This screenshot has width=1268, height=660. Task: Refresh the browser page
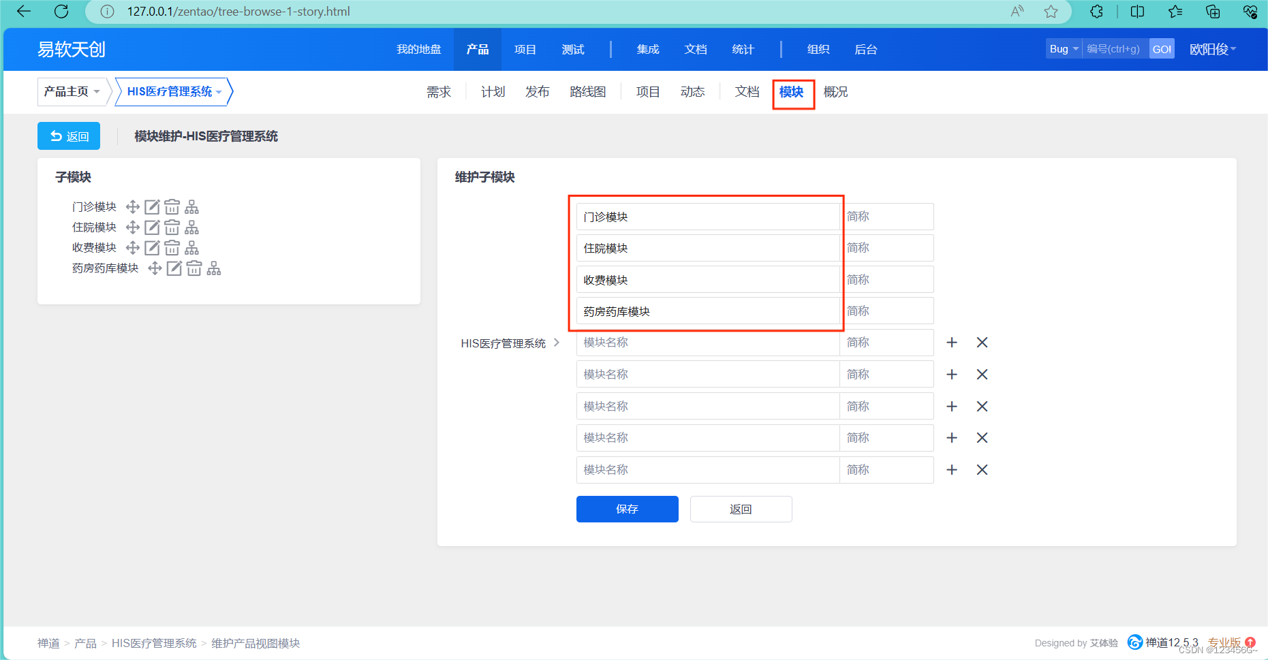[x=61, y=12]
